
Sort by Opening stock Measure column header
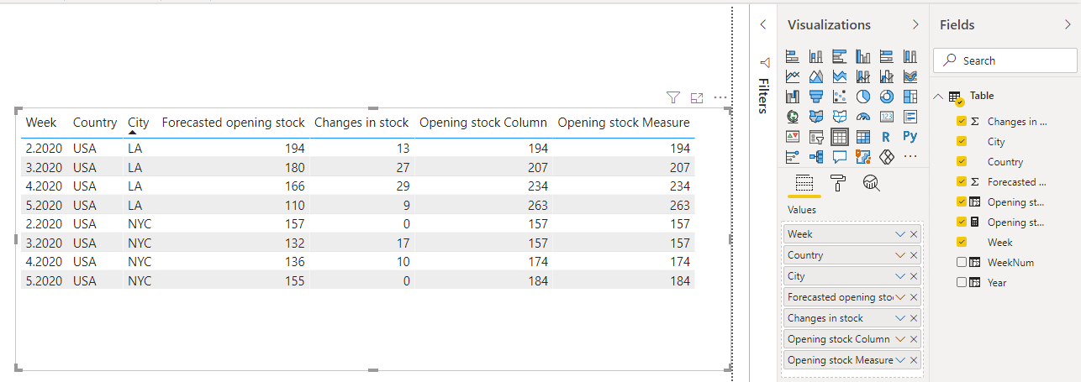pos(624,123)
